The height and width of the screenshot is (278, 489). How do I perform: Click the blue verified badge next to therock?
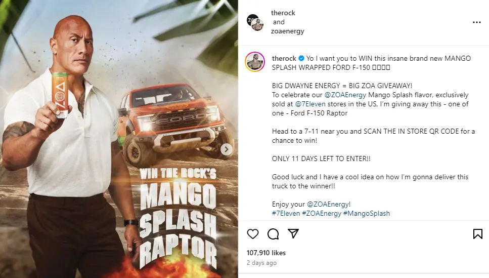[301, 59]
